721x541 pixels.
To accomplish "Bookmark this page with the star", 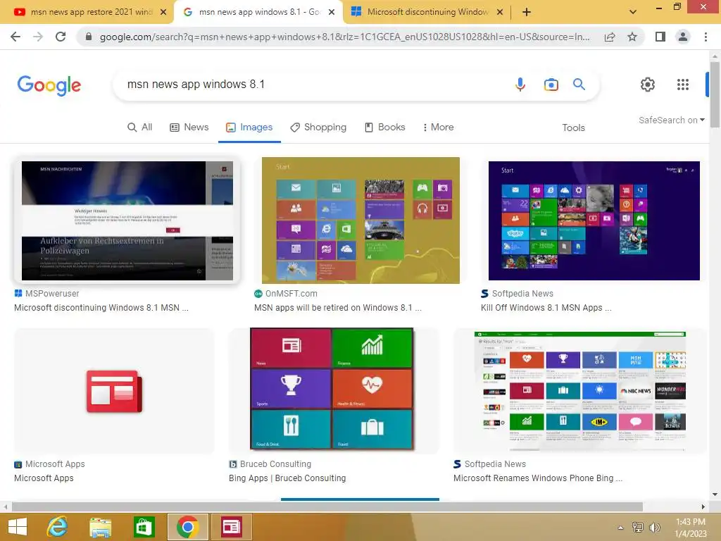I will coord(632,37).
